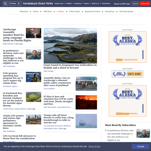Screen dimensions: 151x151
Task: Click the VOTE NOW! banner ad
Action: 128,74
